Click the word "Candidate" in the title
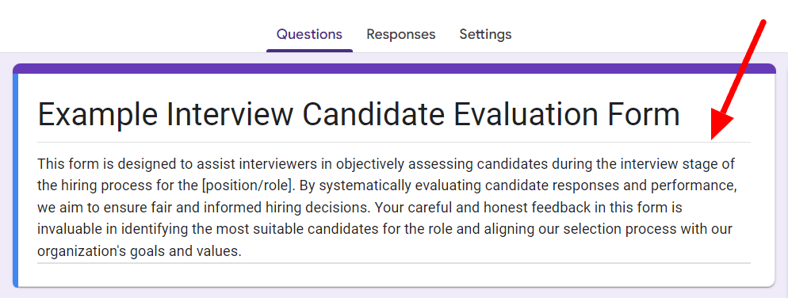Viewport: 788px width, 298px height. point(373,113)
